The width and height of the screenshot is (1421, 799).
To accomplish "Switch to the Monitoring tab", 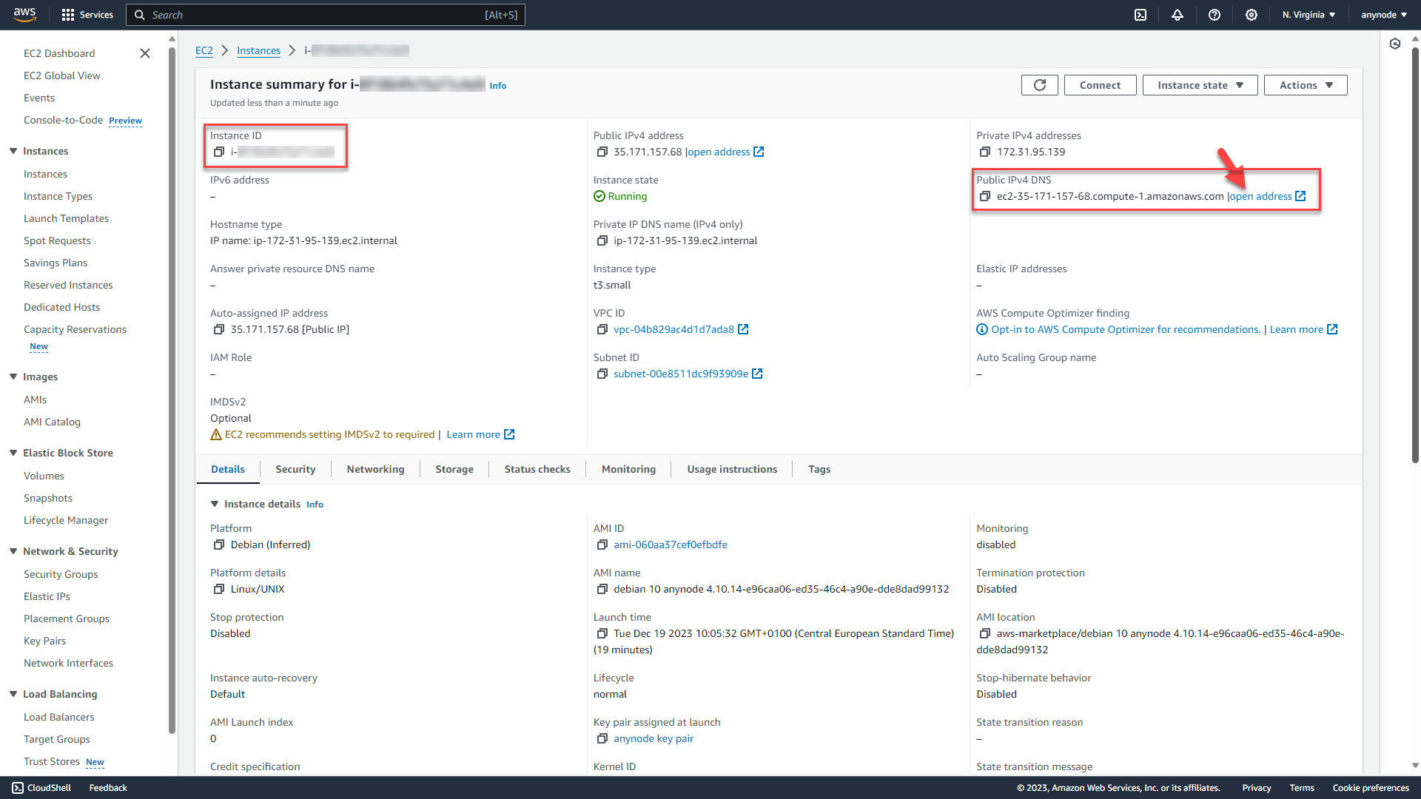I will click(x=628, y=469).
